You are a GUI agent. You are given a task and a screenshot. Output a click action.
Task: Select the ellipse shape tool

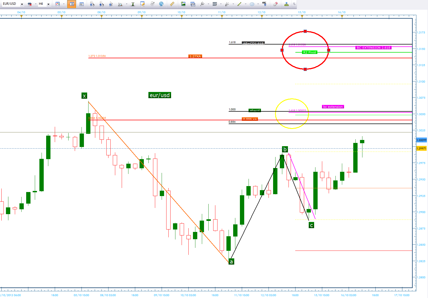[x=252, y=4]
